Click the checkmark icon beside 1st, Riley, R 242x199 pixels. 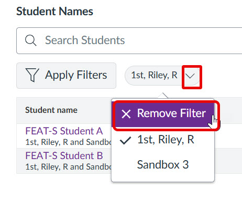[125, 140]
